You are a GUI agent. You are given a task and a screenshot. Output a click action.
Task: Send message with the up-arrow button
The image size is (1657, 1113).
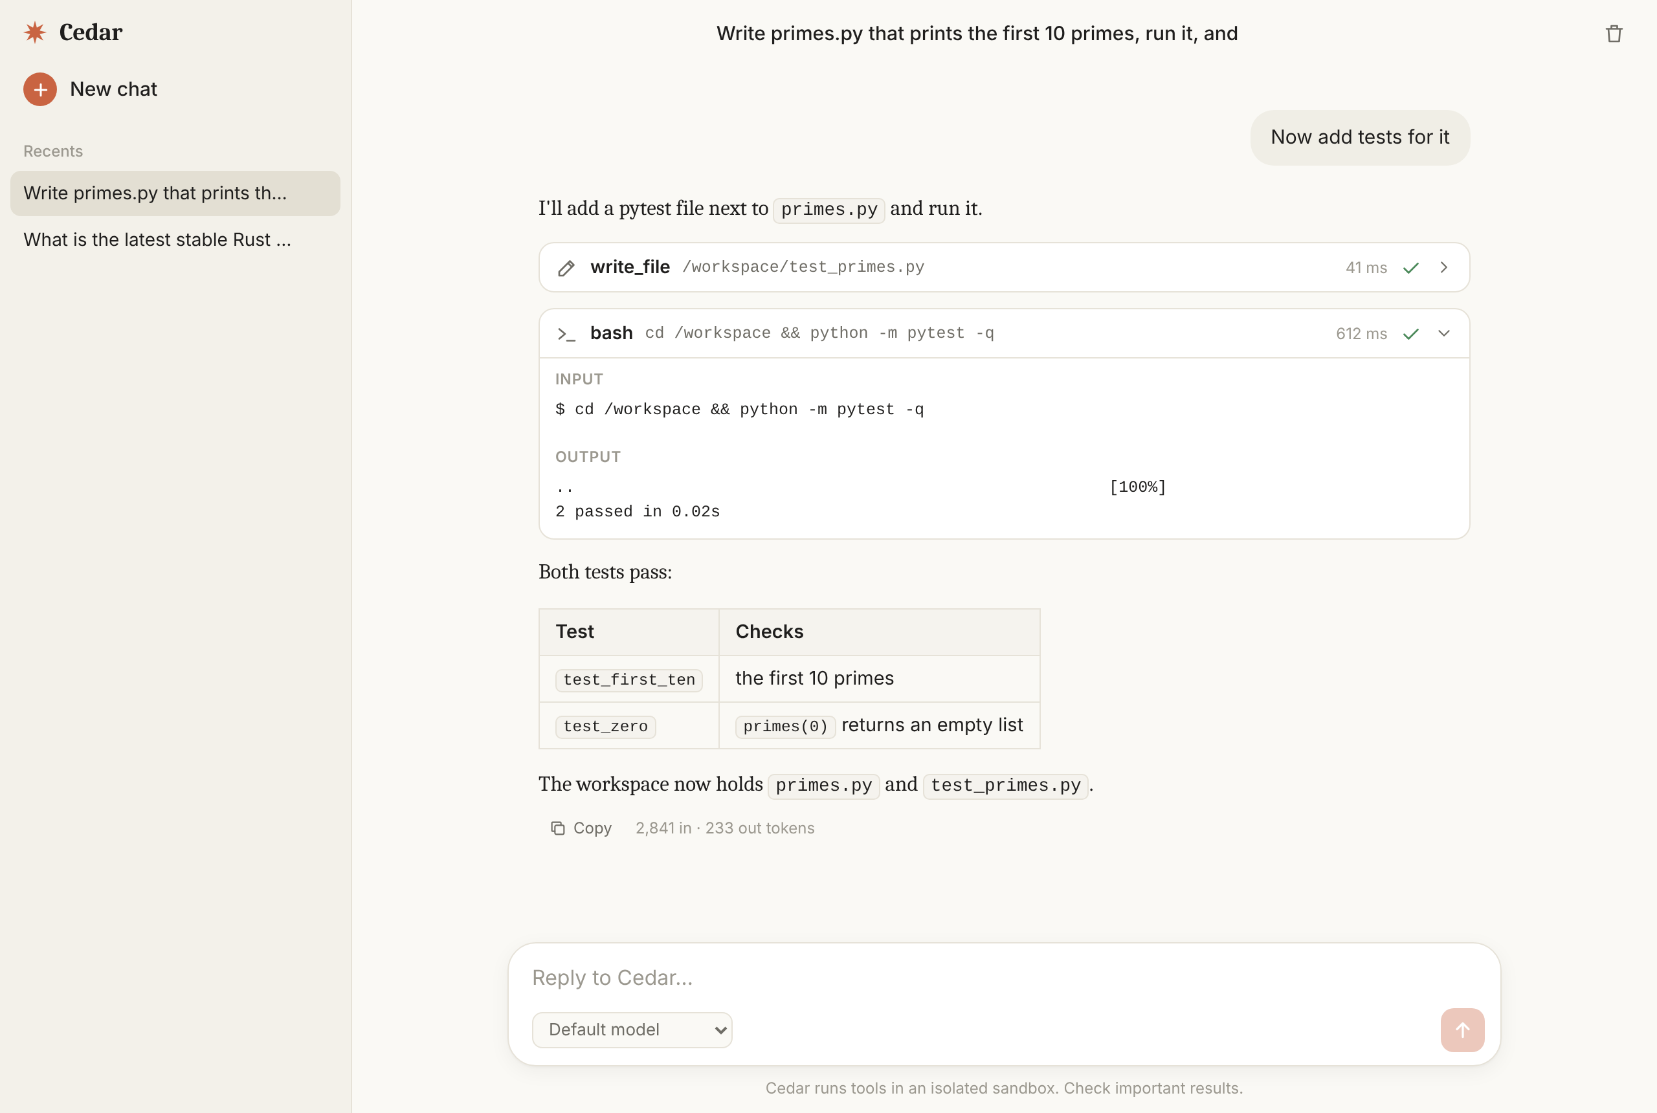tap(1462, 1030)
